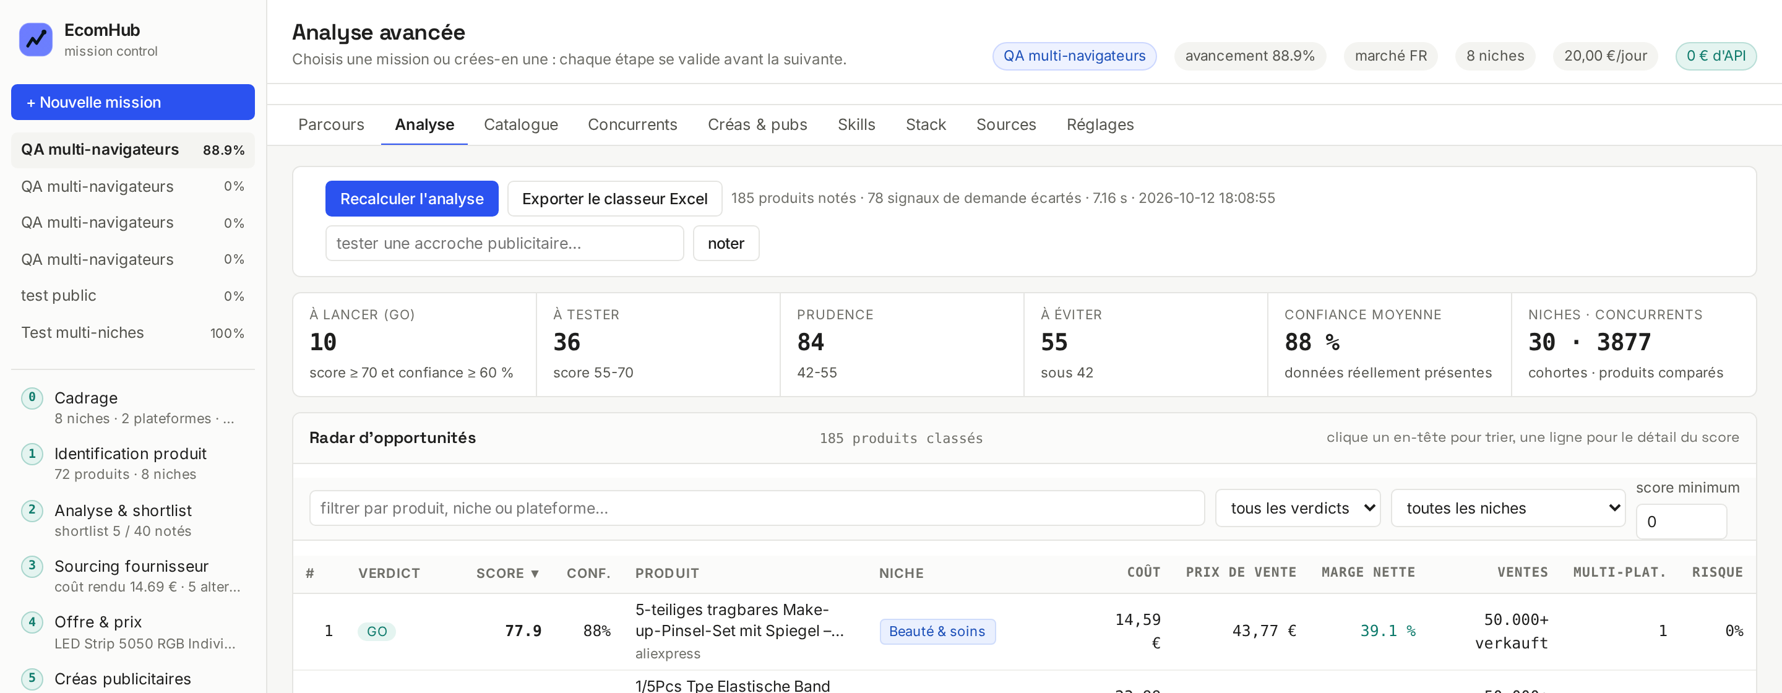Select 'Test multi-niches' mission 100%

pos(133,333)
